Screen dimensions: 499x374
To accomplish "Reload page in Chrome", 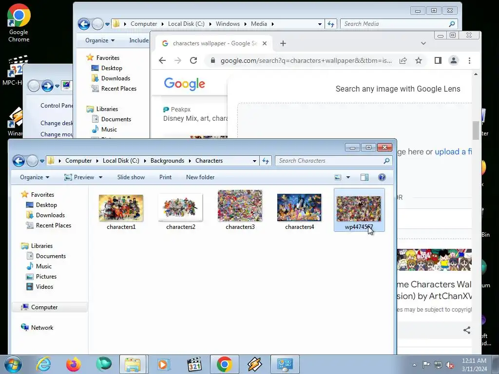I will (x=193, y=60).
